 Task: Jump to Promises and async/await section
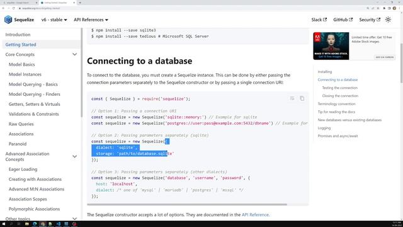338,136
